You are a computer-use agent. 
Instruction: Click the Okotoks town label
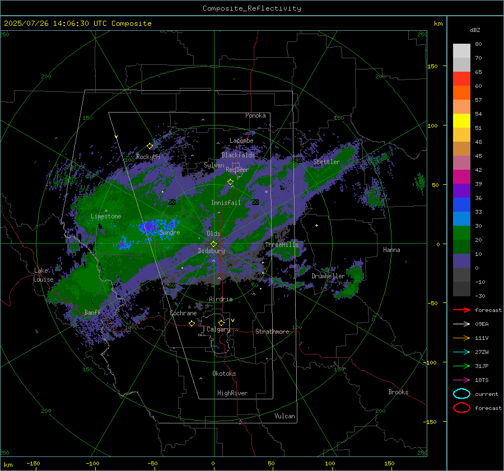[224, 374]
